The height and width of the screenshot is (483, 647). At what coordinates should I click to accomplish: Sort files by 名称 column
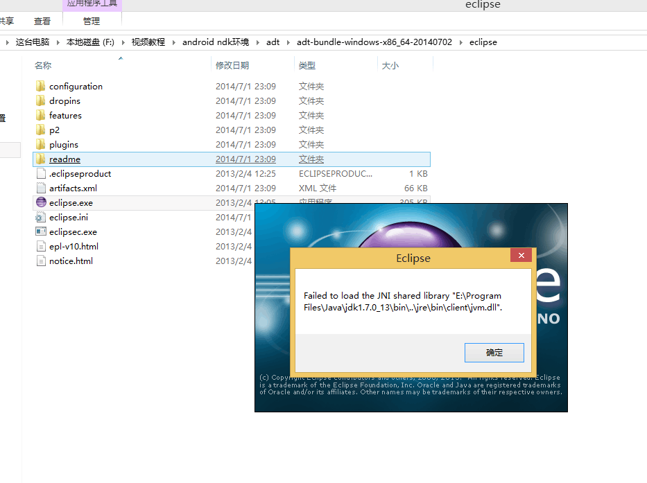pyautogui.click(x=43, y=65)
